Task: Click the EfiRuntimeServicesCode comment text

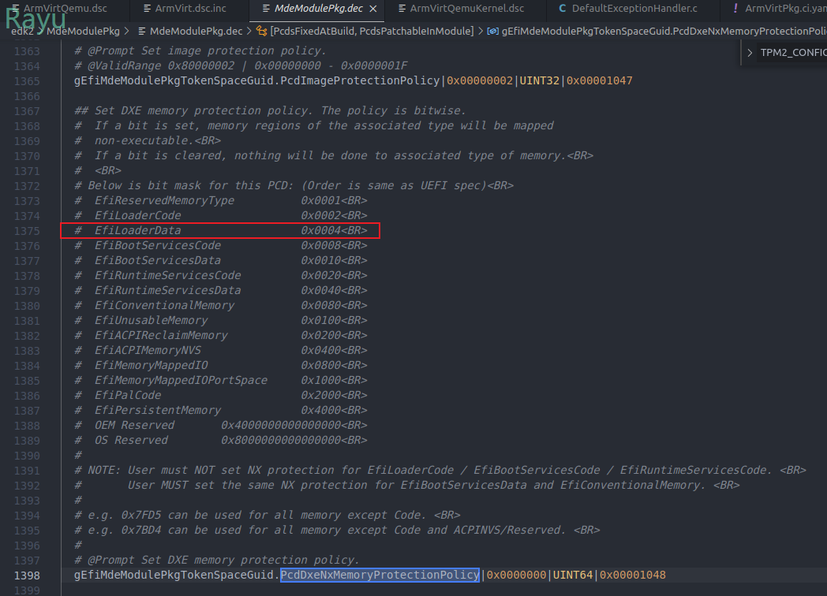Action: coord(168,275)
